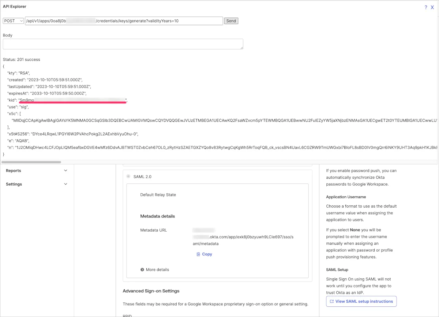
Task: Show More details text link
Action: pos(157,270)
